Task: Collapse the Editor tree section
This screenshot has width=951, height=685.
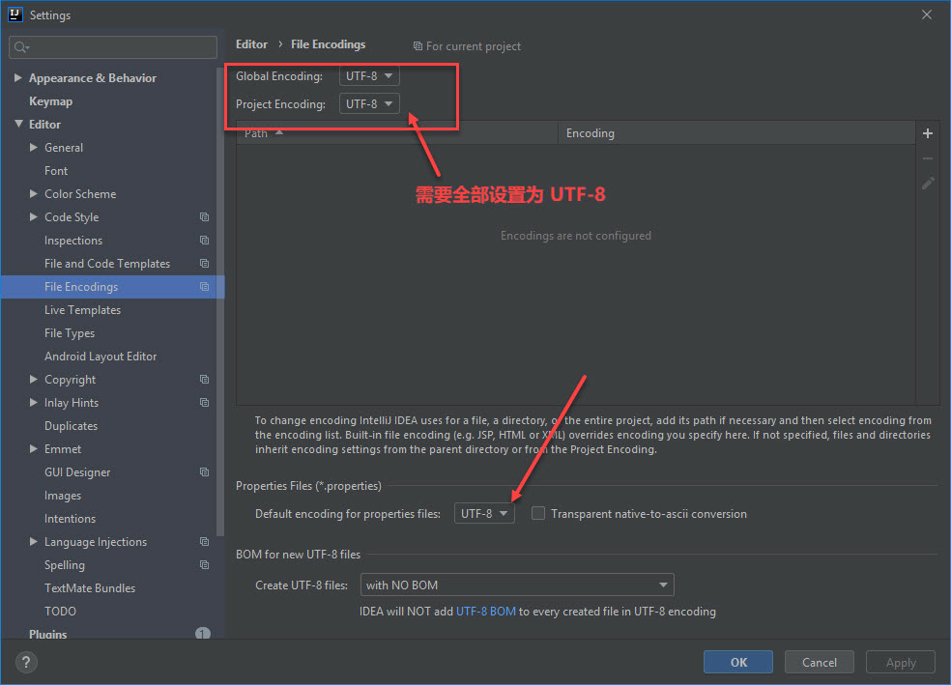Action: [x=18, y=124]
